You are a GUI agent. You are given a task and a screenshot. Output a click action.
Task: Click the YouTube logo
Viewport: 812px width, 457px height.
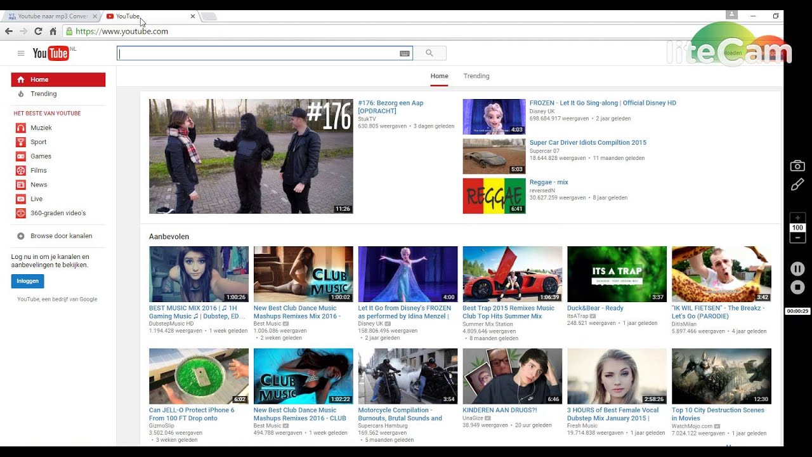click(51, 53)
